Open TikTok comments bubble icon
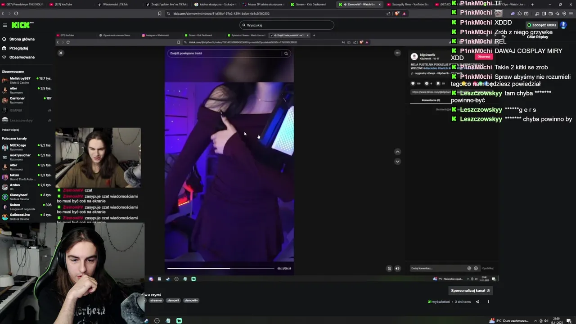Image resolution: width=576 pixels, height=324 pixels. [427, 83]
